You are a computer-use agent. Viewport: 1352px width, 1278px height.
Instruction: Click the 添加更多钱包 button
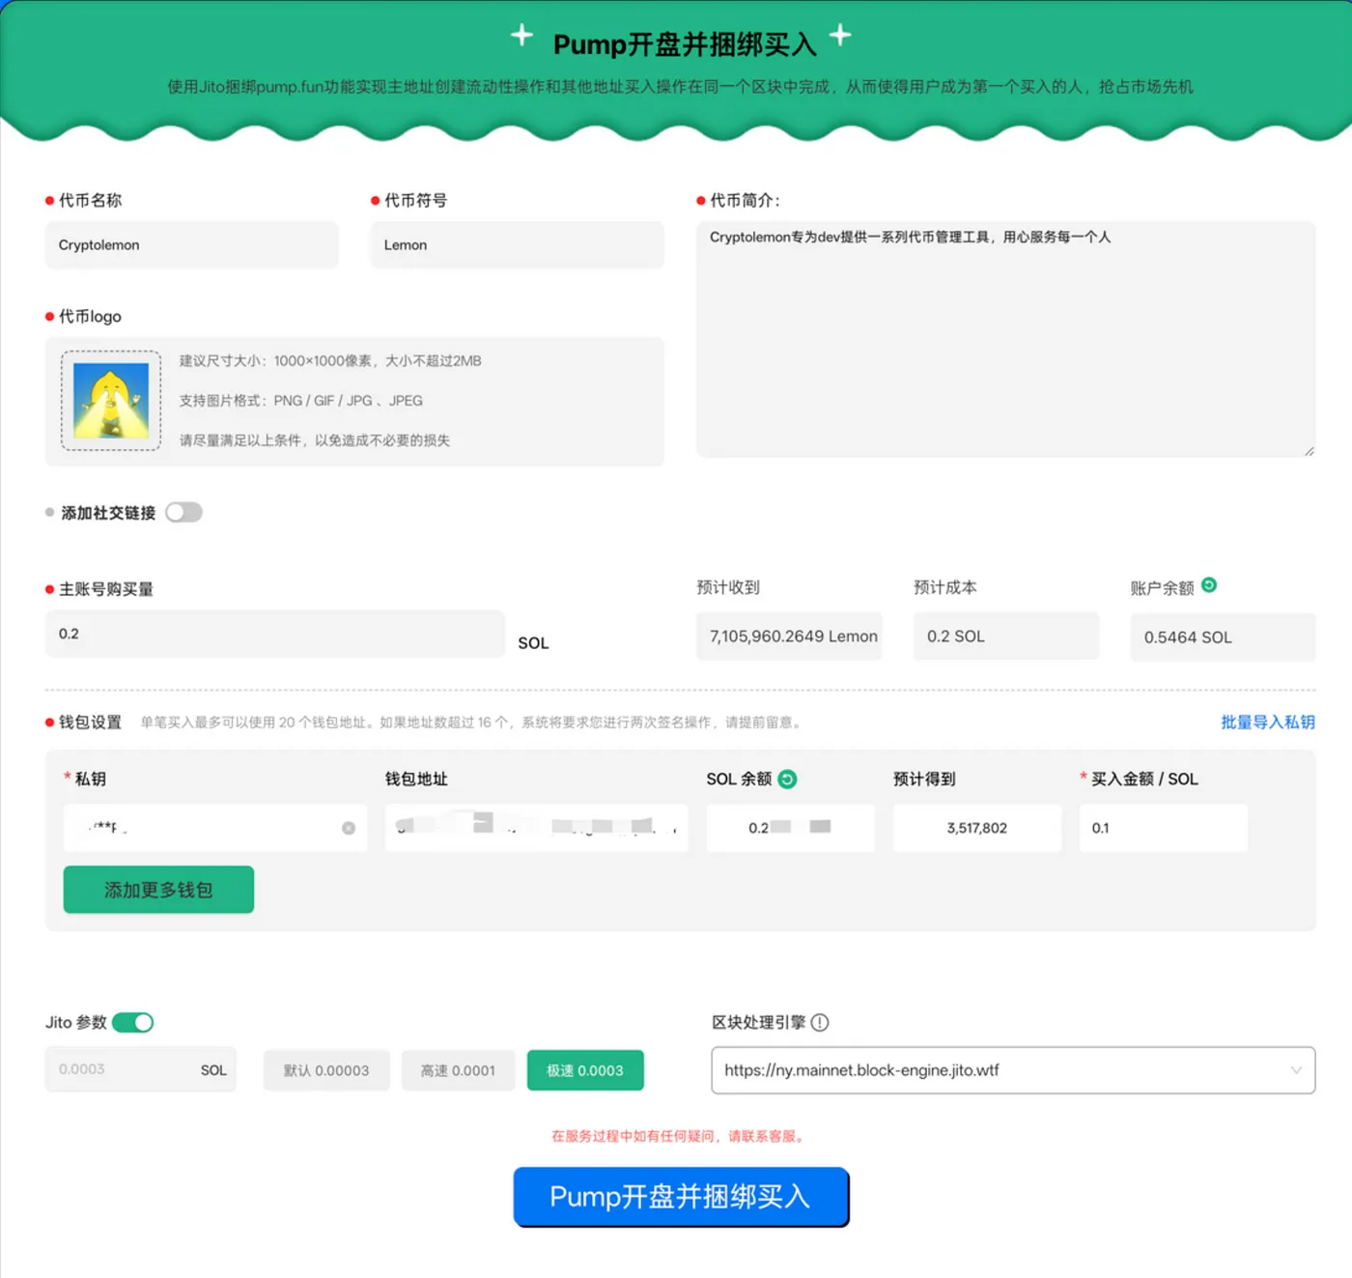click(x=158, y=890)
